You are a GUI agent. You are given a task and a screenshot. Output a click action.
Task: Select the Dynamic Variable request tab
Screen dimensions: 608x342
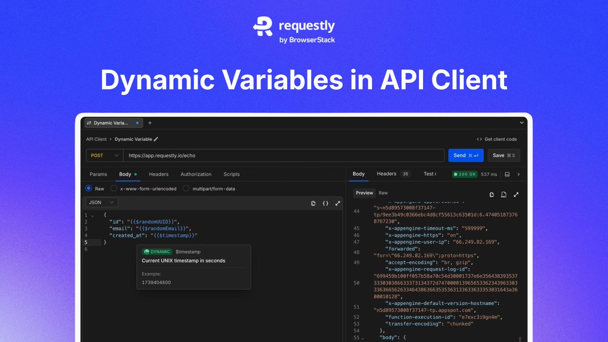tap(114, 123)
